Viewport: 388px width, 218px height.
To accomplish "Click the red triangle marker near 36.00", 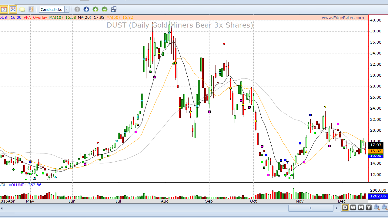I will (x=224, y=44).
